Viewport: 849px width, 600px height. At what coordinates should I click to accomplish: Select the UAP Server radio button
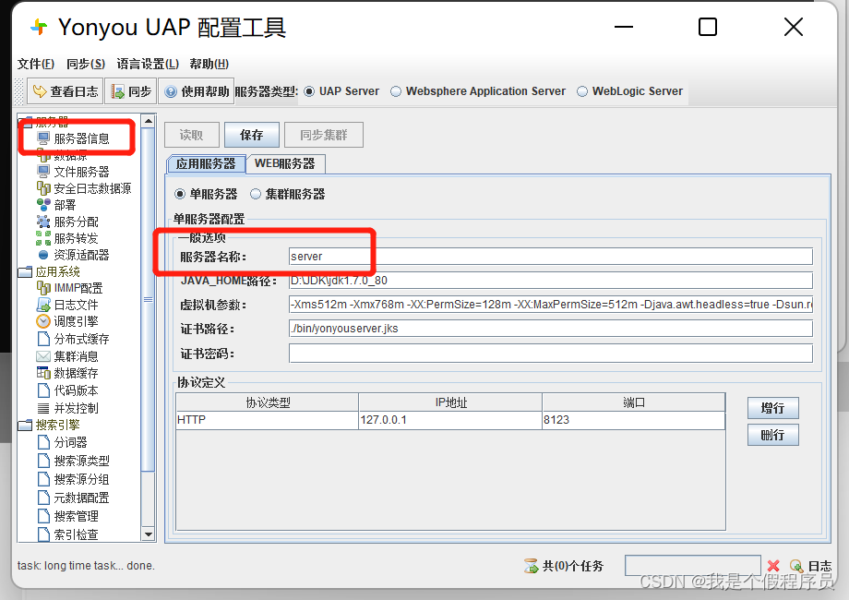point(308,91)
